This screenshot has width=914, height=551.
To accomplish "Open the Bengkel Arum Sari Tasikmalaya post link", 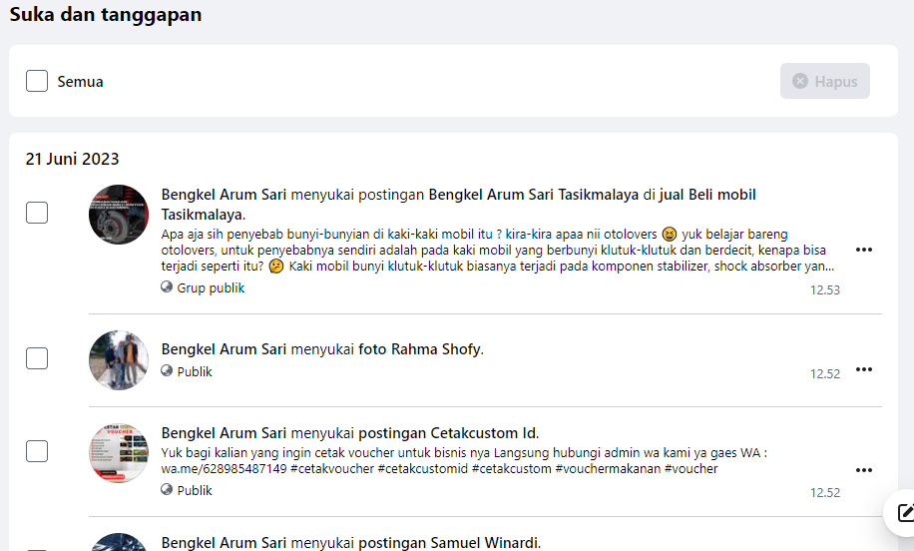I will coord(534,195).
